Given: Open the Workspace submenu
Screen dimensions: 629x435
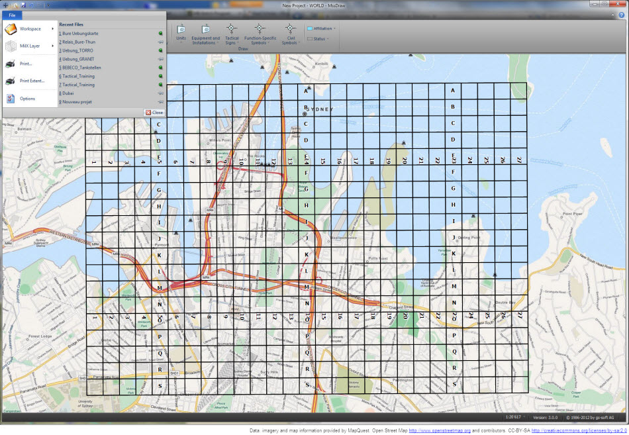Looking at the screenshot, I should [29, 29].
